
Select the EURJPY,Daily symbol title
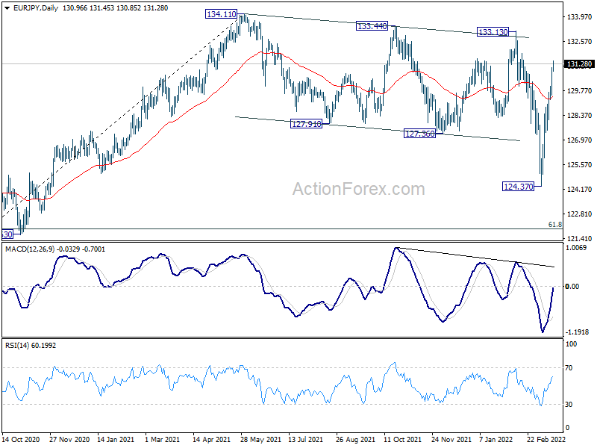click(x=35, y=8)
